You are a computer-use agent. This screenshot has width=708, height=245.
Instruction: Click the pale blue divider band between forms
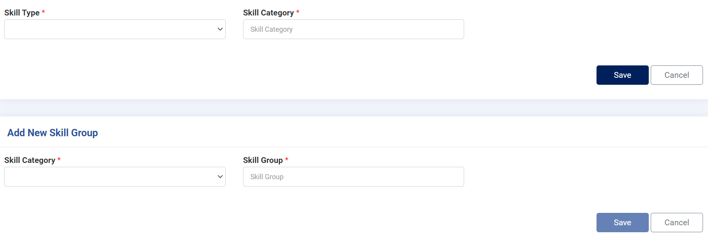click(354, 108)
